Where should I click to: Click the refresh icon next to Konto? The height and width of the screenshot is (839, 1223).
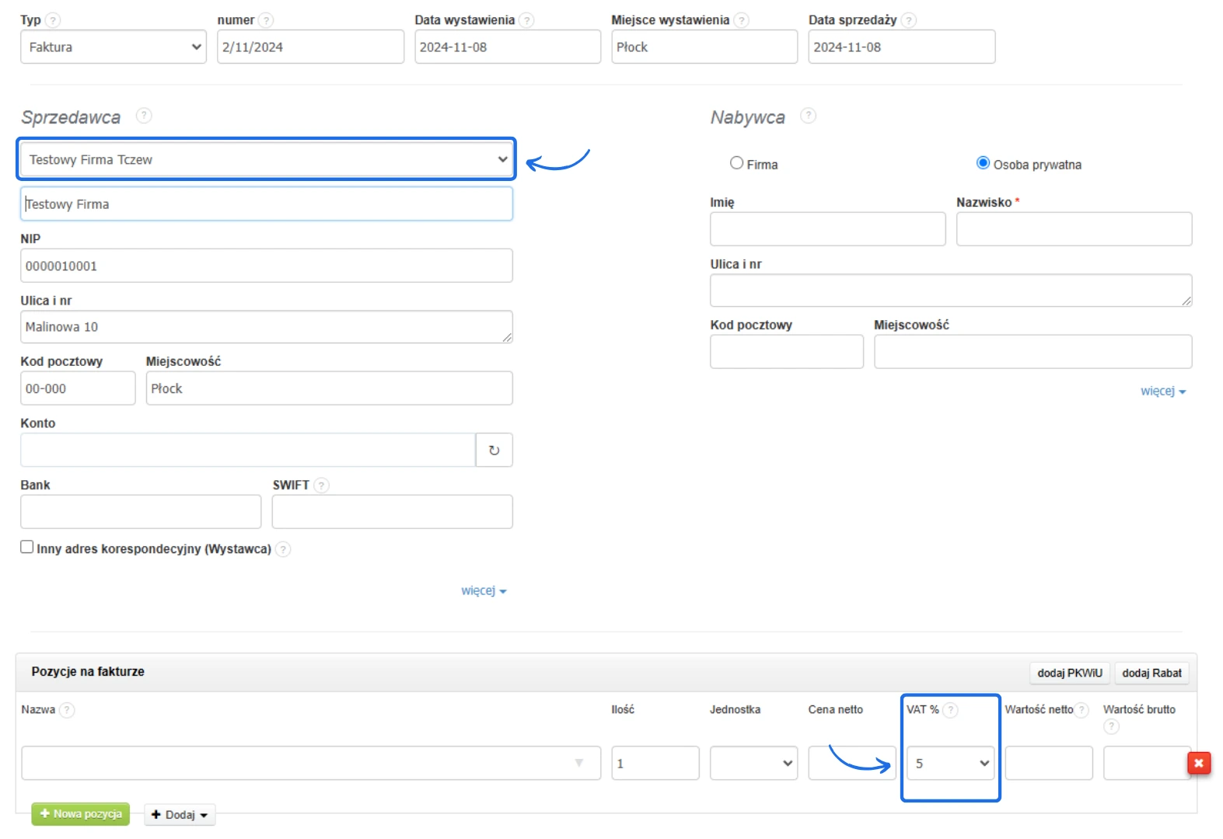(494, 451)
